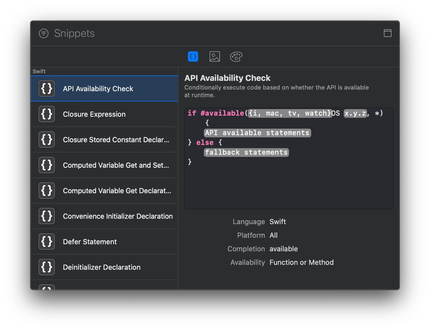The width and height of the screenshot is (430, 330).
Task: Select the Deinitializer Declaration snippet
Action: (x=104, y=267)
